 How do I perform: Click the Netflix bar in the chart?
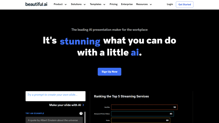(x=144, y=107)
